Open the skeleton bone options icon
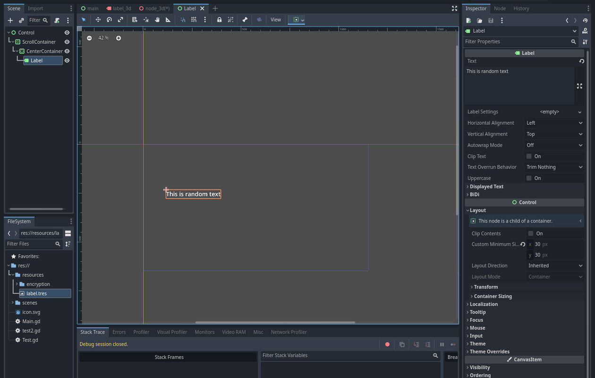The width and height of the screenshot is (595, 378). [245, 20]
